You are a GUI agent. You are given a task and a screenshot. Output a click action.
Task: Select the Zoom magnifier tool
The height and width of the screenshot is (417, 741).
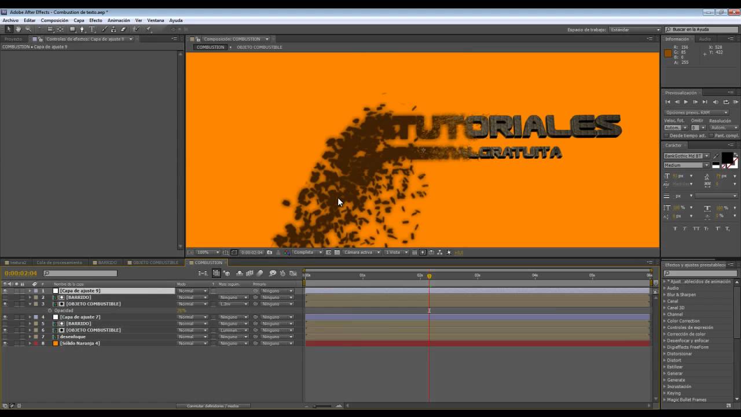(x=28, y=29)
